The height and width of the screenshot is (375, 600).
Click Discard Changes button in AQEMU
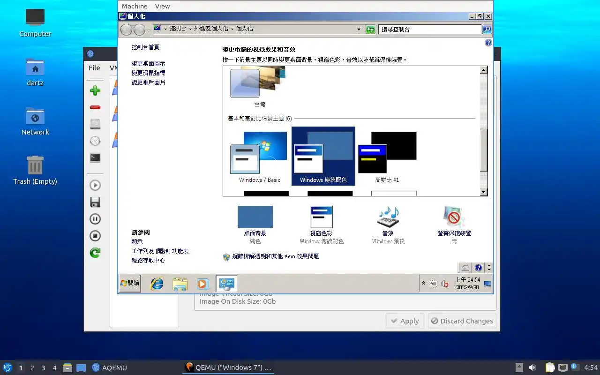(462, 321)
